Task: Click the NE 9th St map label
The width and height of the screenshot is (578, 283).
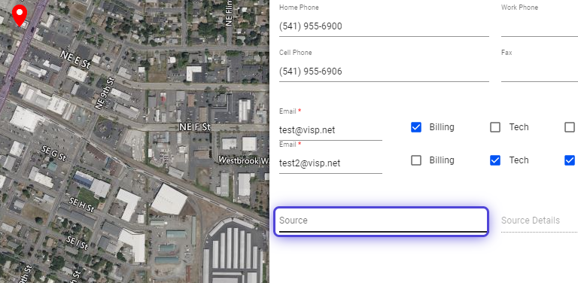Action: (105, 93)
